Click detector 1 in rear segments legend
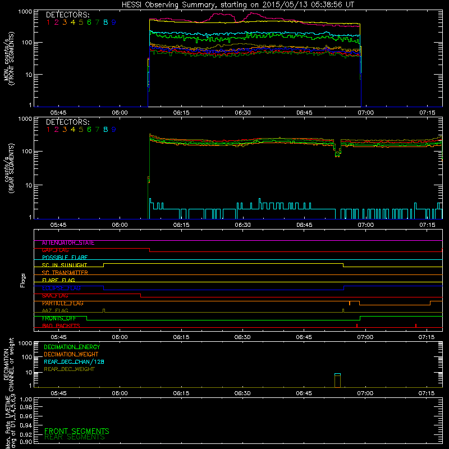Viewport: 449px width, 449px height. pos(48,130)
